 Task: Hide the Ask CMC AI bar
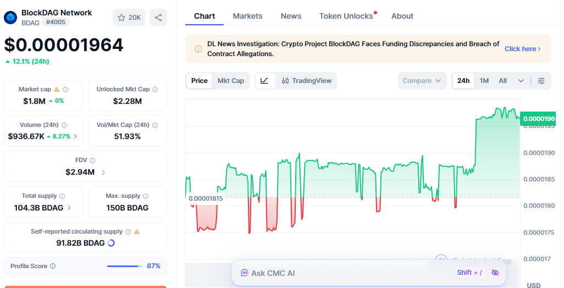[495, 273]
